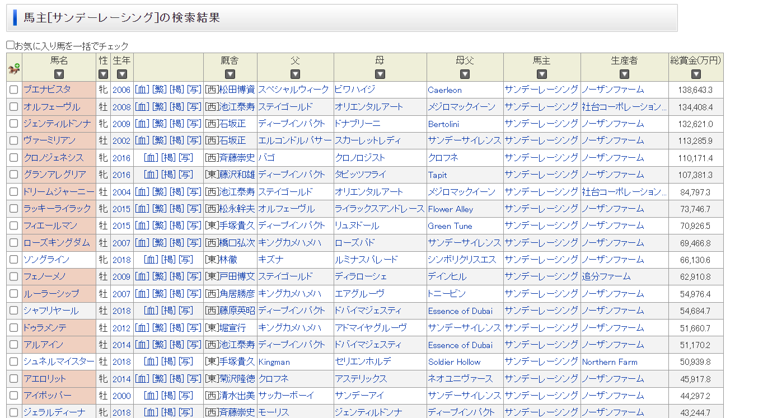Image resolution: width=763 pixels, height=418 pixels.
Task: Open the [写] photo icon for ヴァーミリアン
Action: (x=194, y=140)
